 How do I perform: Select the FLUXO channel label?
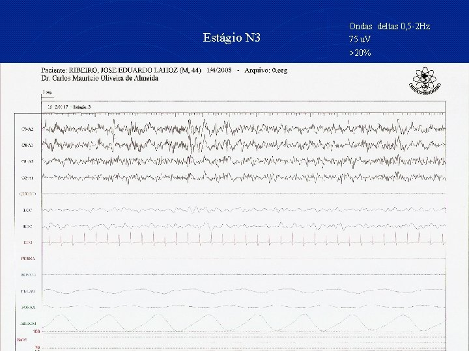tap(28, 291)
